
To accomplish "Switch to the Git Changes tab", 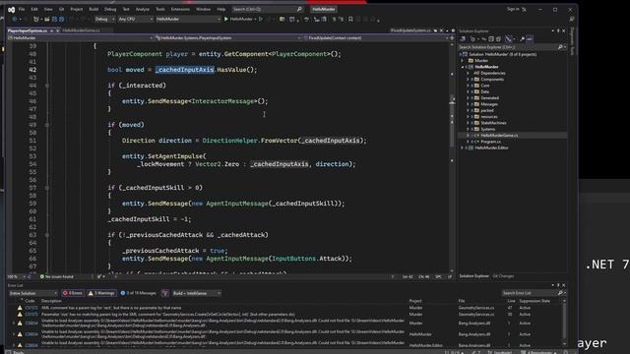I will [503, 276].
